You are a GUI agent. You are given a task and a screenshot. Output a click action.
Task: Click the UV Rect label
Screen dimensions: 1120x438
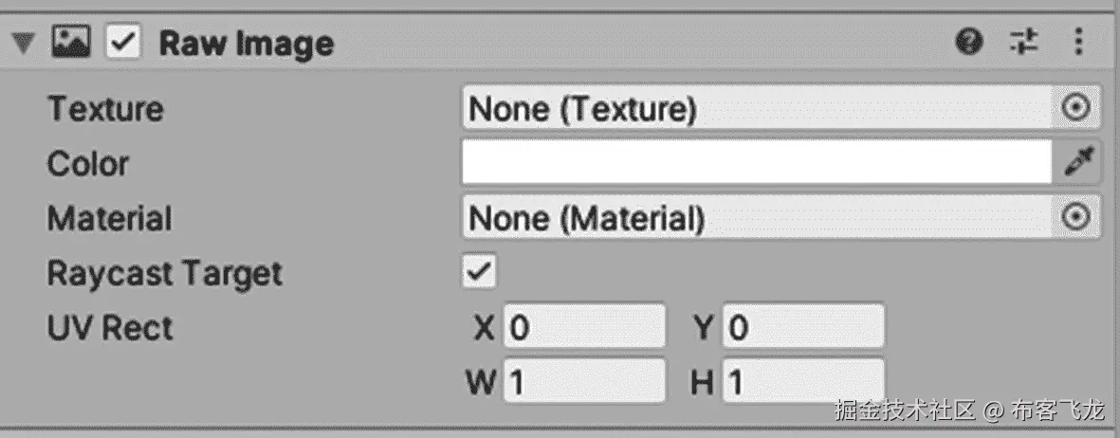tap(110, 328)
